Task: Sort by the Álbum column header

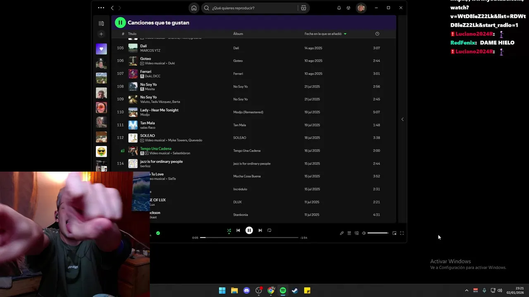Action: [238, 34]
